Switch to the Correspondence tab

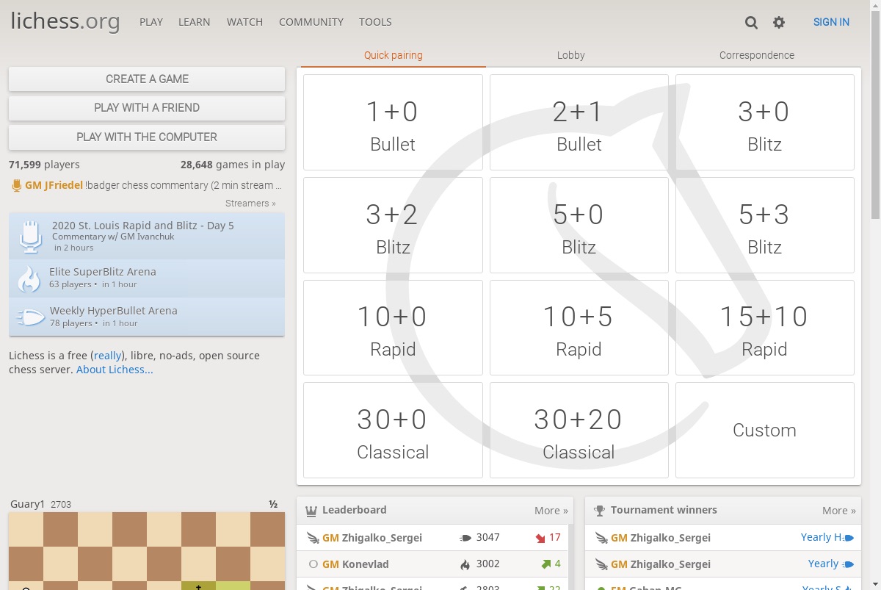point(757,55)
